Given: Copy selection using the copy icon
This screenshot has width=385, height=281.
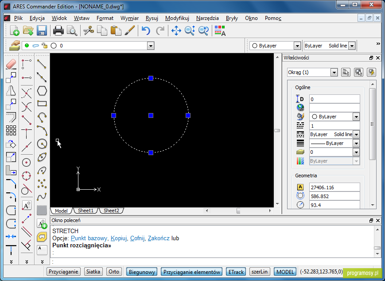Looking at the screenshot, I should (x=102, y=31).
